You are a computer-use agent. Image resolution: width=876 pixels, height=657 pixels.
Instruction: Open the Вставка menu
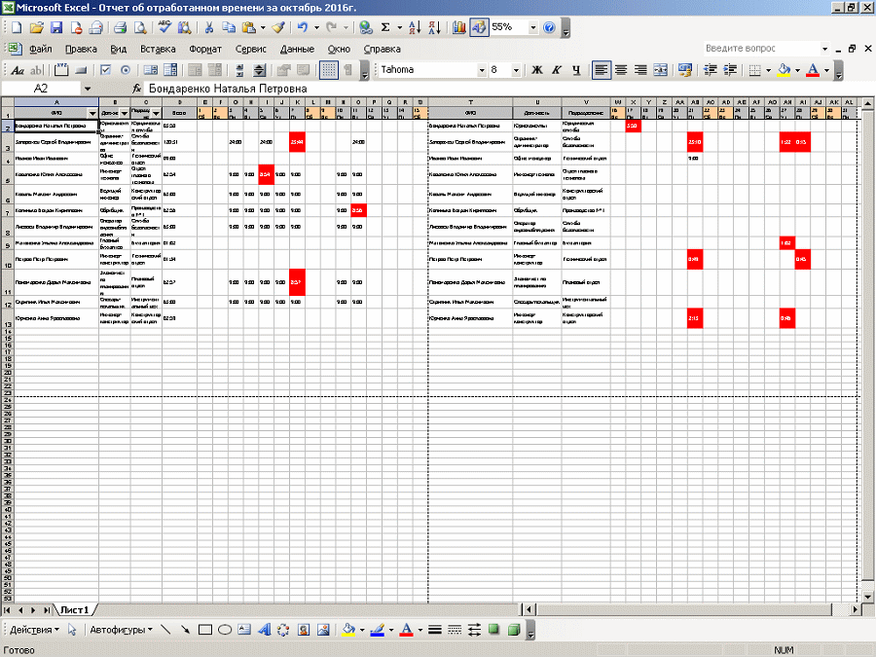(158, 50)
